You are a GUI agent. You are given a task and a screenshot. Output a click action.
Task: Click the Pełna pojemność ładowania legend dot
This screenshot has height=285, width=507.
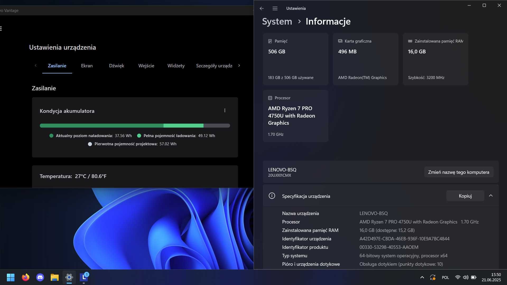(x=139, y=136)
